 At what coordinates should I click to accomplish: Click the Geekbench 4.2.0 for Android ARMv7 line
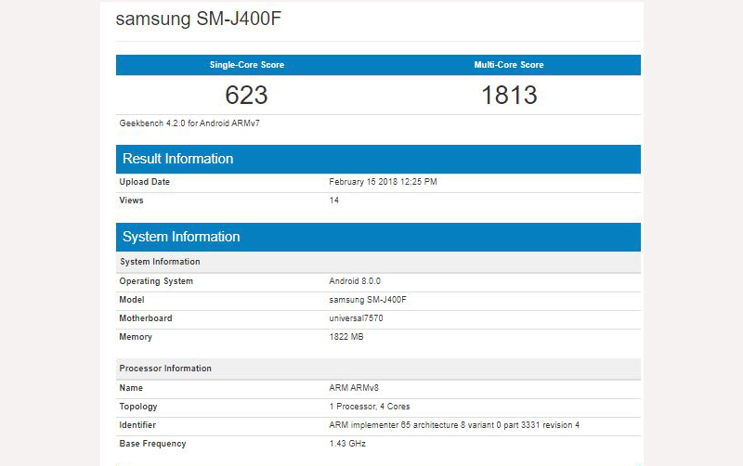tap(189, 123)
